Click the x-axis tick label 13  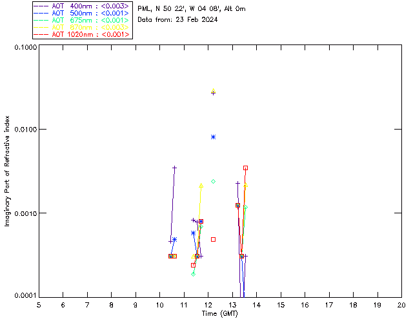click(x=232, y=305)
